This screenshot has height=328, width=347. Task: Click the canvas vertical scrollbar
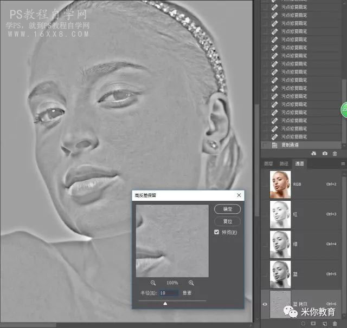(256, 160)
